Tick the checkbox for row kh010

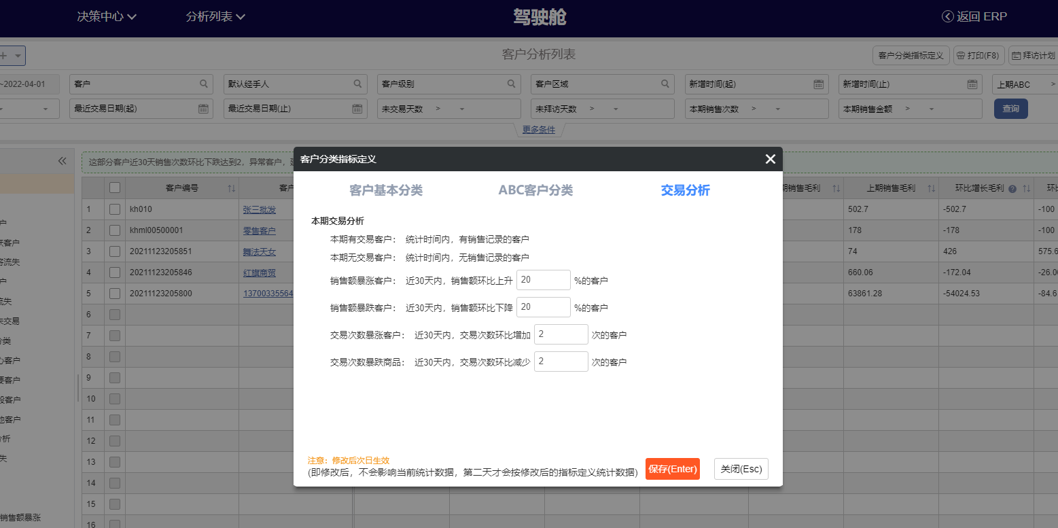tap(115, 209)
